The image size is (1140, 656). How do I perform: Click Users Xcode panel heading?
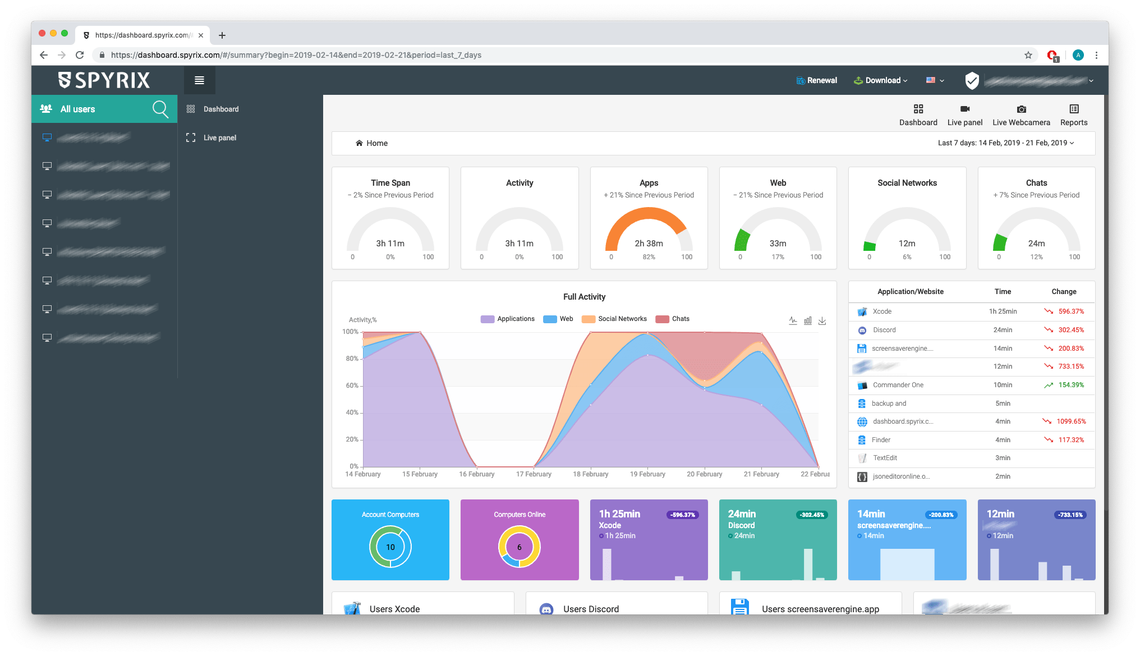(394, 609)
